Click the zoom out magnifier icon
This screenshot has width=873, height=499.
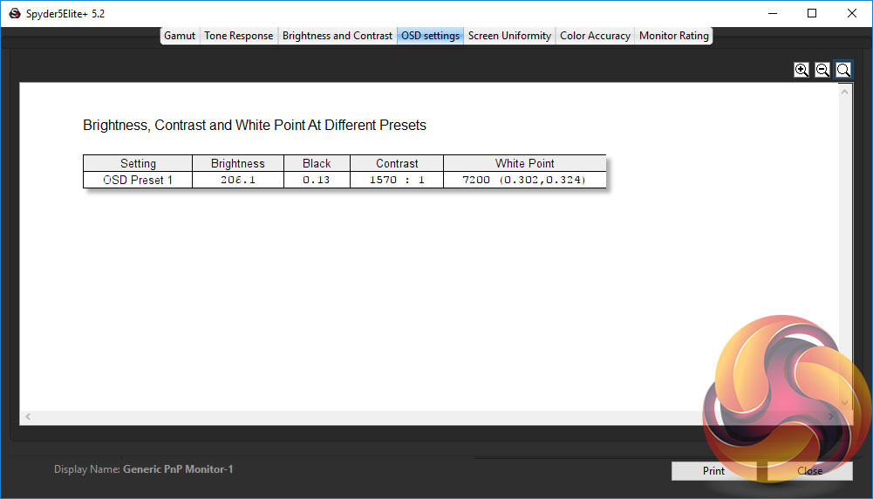tap(822, 70)
